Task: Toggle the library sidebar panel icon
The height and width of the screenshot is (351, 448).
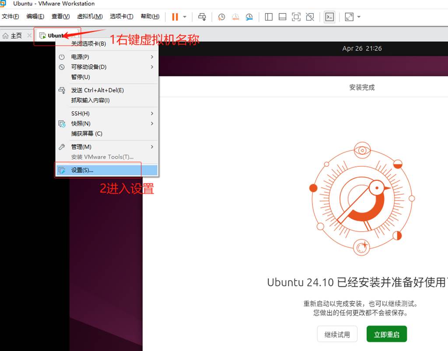Action: [x=269, y=17]
